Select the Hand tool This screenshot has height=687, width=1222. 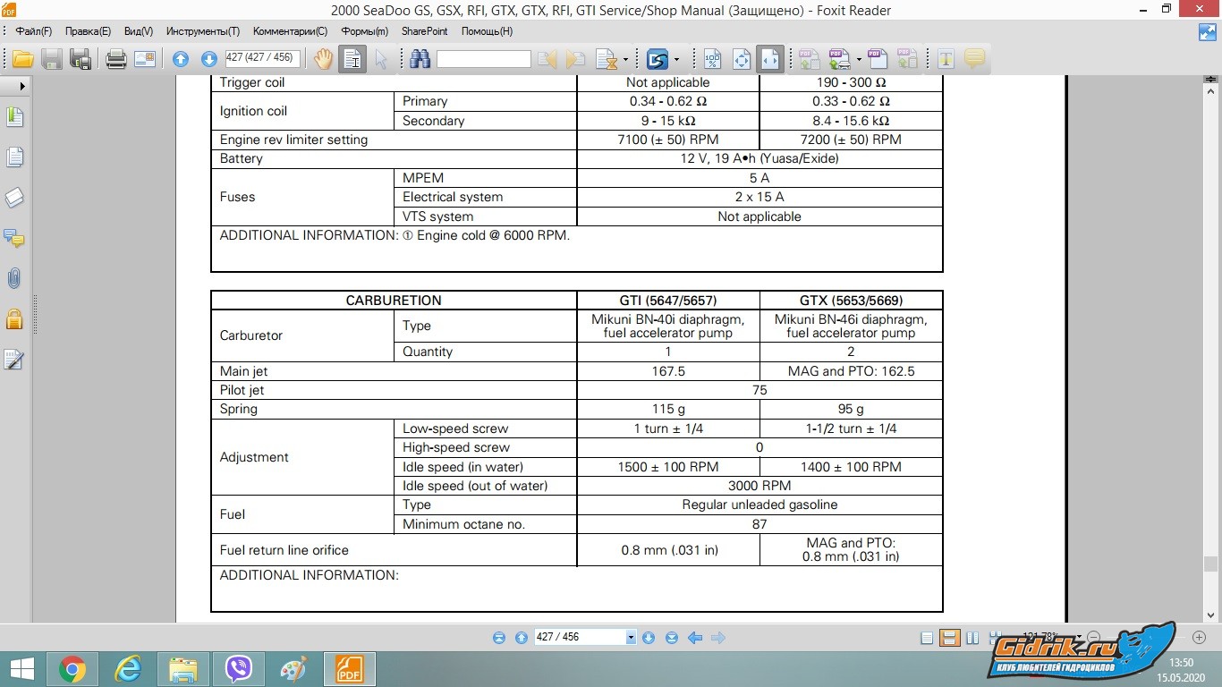323,59
